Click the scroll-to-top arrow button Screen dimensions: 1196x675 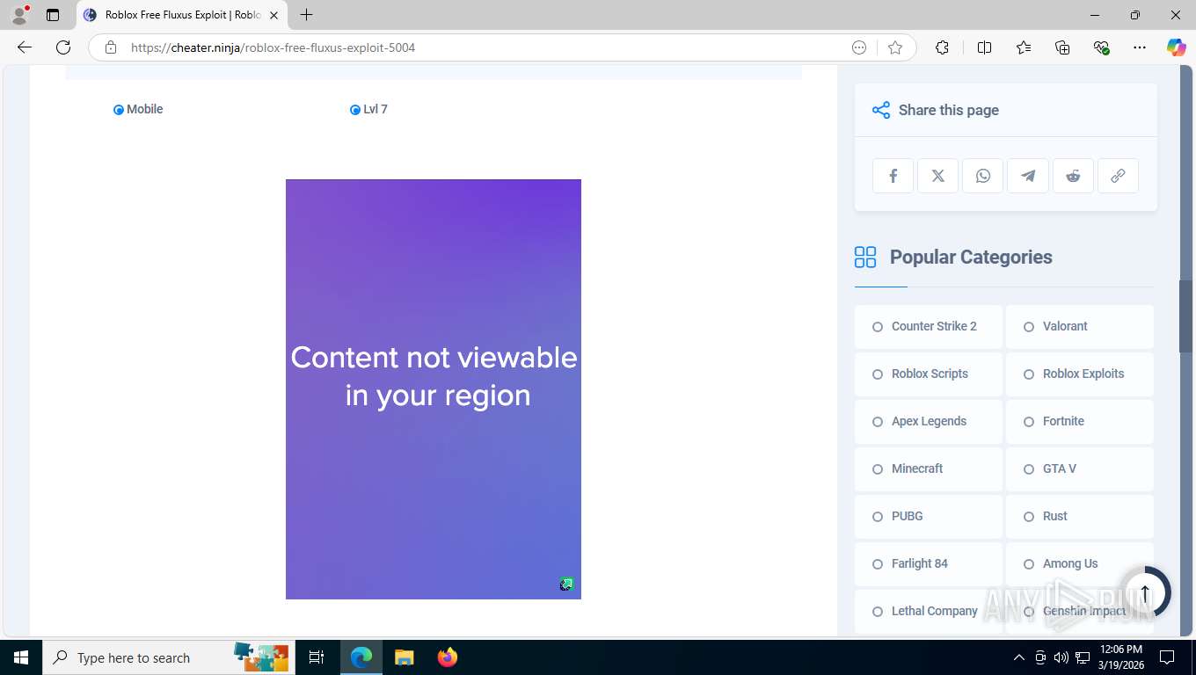click(x=1145, y=592)
